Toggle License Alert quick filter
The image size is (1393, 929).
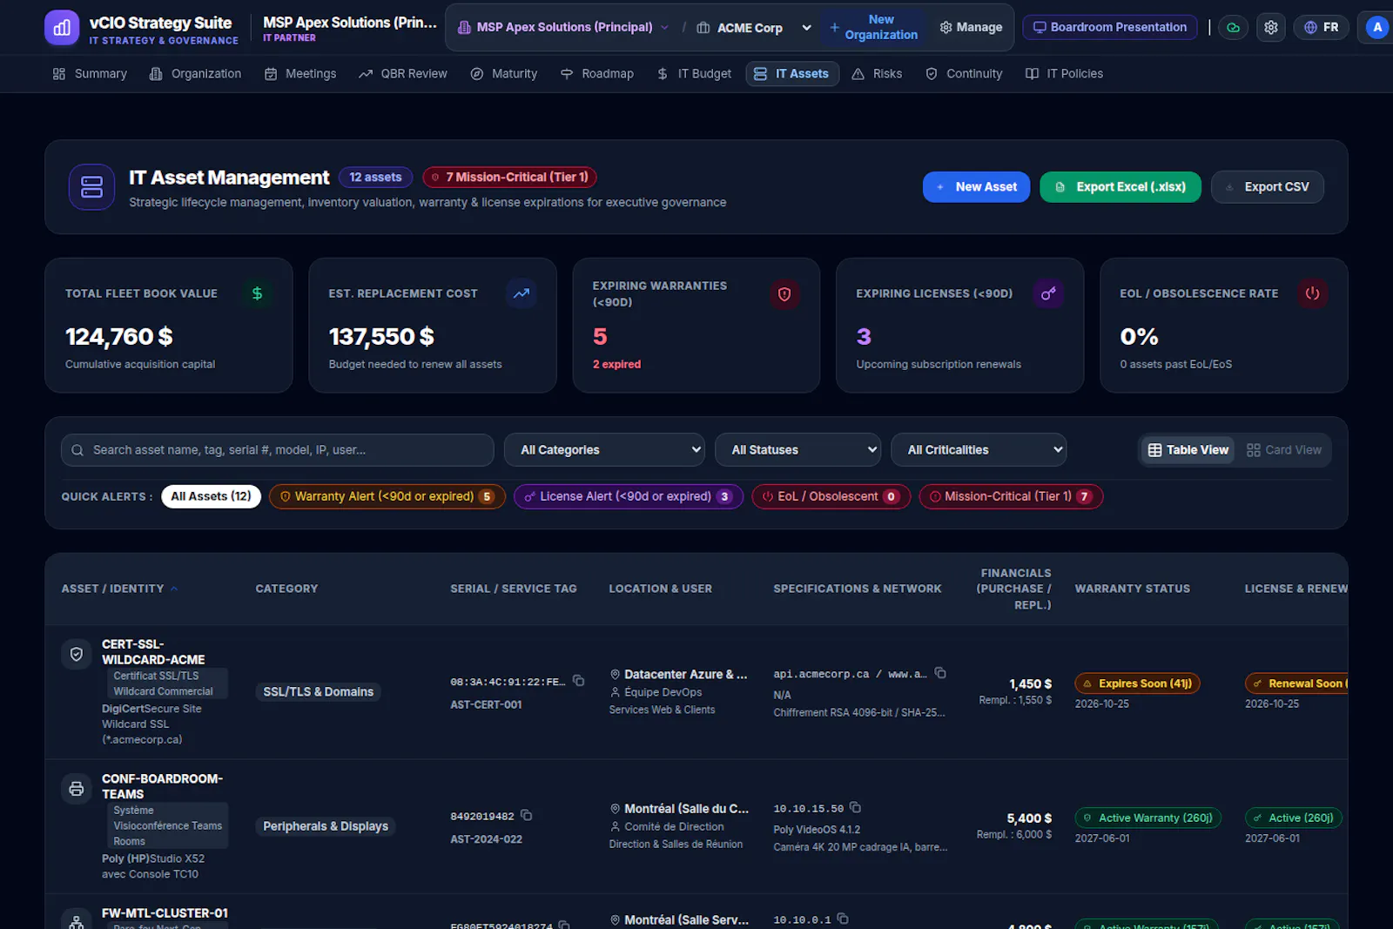pyautogui.click(x=629, y=496)
